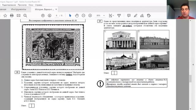Go to previous page arrow
The height and width of the screenshot is (110, 196).
coord(43,16)
